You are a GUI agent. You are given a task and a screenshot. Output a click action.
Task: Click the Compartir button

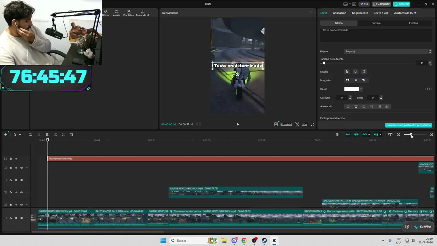click(x=381, y=4)
